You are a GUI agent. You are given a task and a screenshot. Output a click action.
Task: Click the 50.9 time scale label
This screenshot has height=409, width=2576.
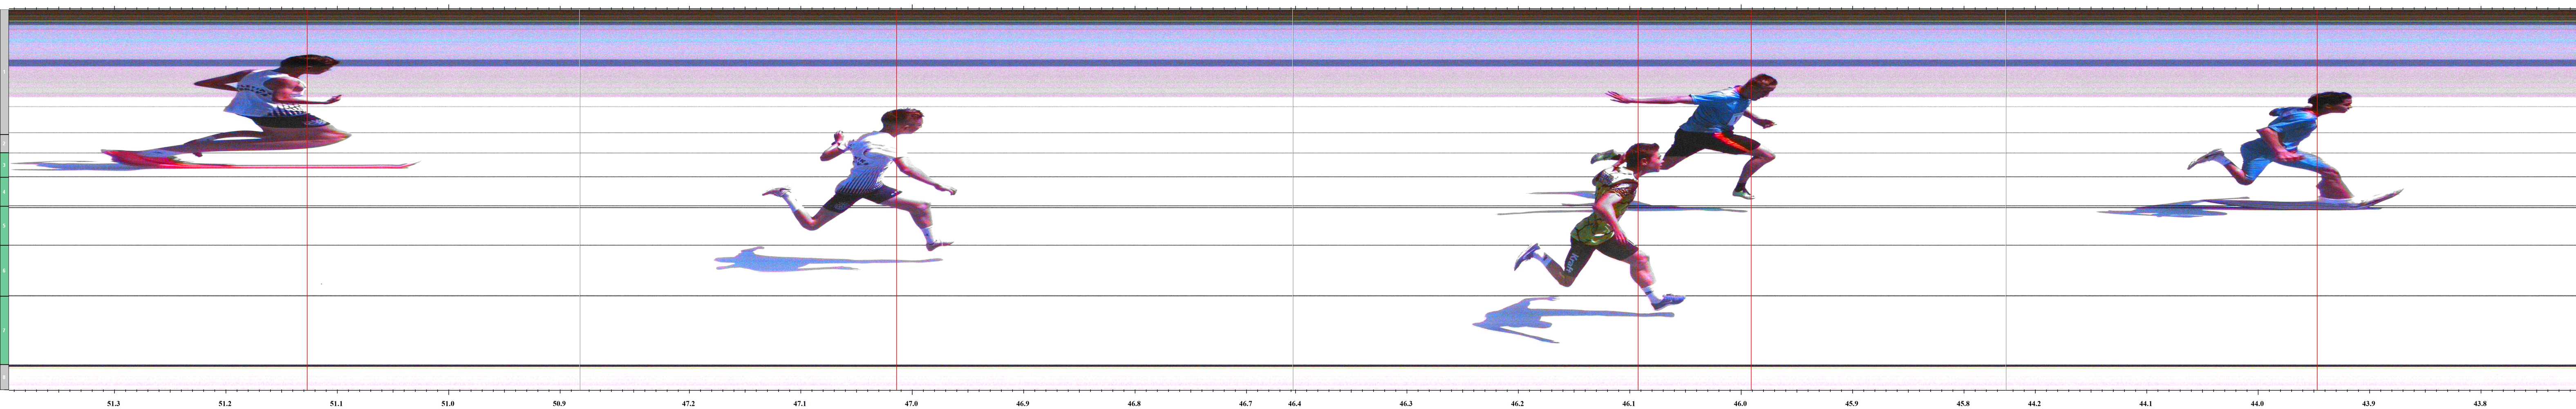(x=559, y=404)
